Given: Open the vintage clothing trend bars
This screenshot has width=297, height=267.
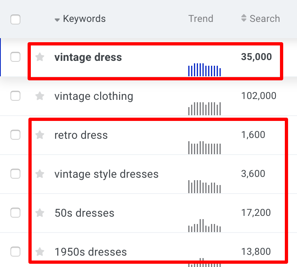Looking at the screenshot, I should coord(204,109).
